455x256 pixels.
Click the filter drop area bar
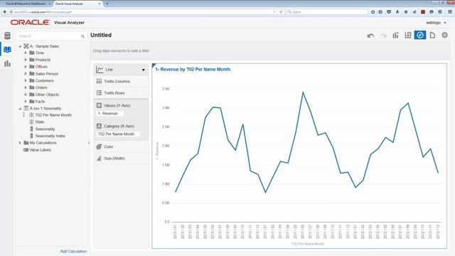[x=270, y=50]
